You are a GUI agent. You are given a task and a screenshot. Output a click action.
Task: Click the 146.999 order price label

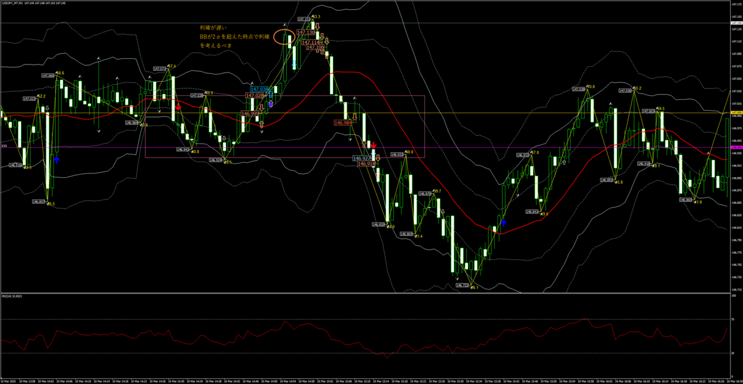click(x=250, y=114)
